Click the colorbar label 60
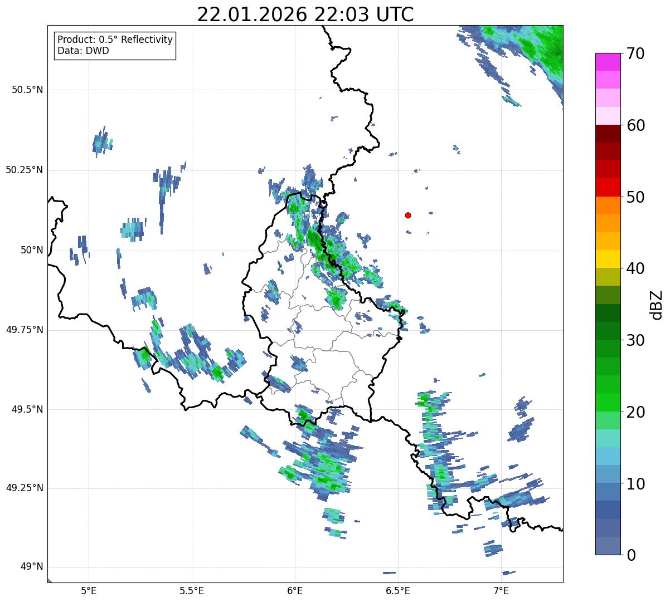 pyautogui.click(x=635, y=125)
